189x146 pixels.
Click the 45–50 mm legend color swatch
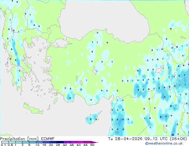(x=88, y=142)
